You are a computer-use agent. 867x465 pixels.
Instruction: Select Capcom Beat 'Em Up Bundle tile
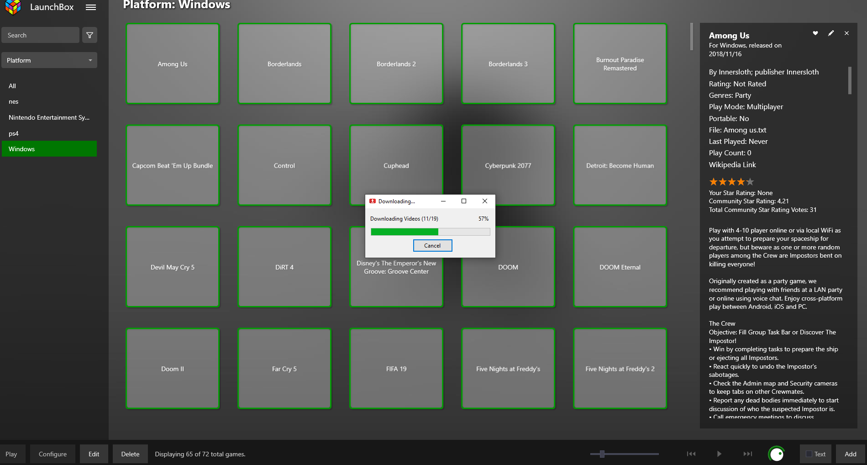point(173,165)
